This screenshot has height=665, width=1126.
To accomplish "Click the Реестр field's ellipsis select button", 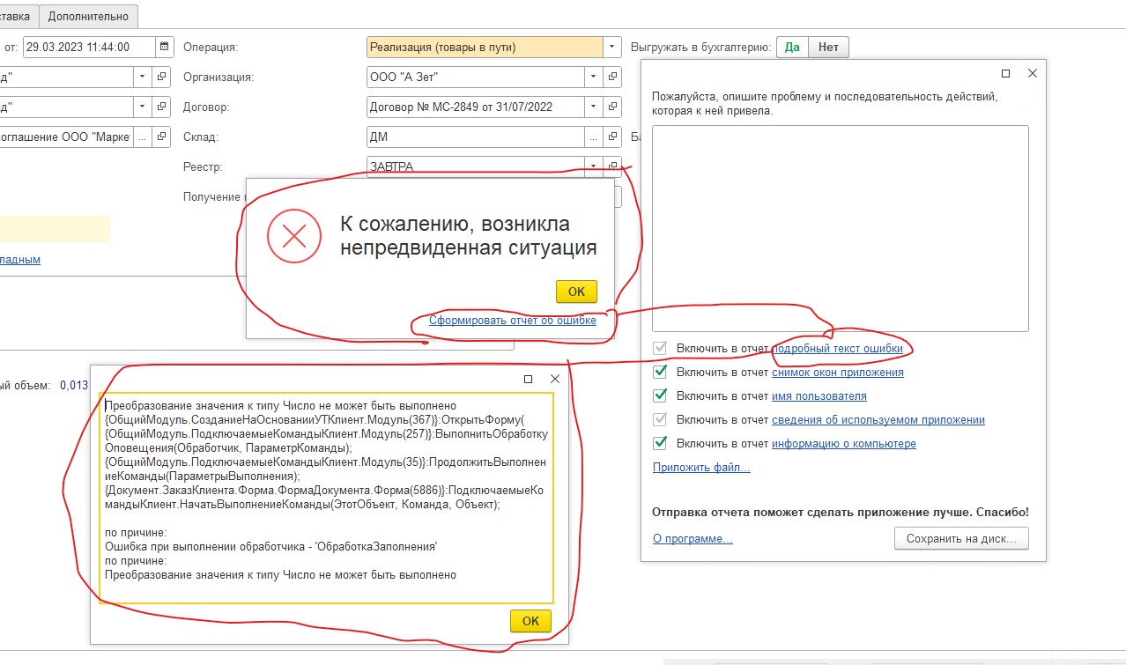I will point(595,166).
